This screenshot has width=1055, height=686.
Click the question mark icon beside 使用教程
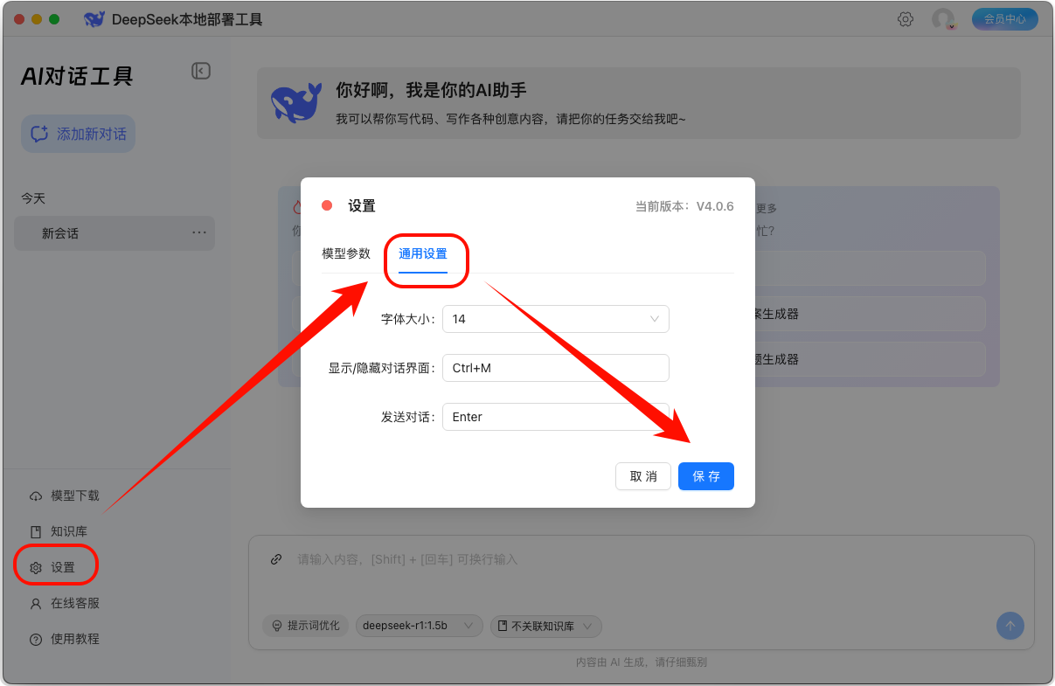[x=36, y=639]
